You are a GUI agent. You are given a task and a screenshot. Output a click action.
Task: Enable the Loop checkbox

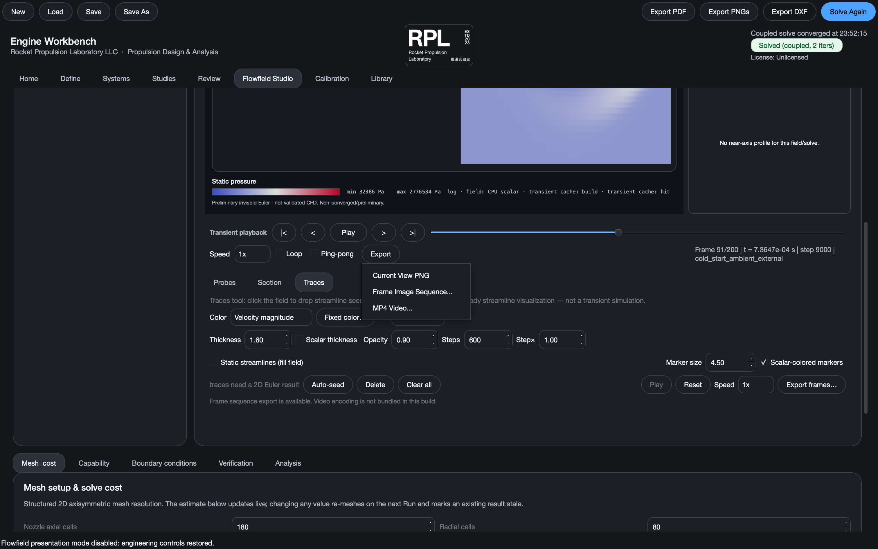(279, 253)
